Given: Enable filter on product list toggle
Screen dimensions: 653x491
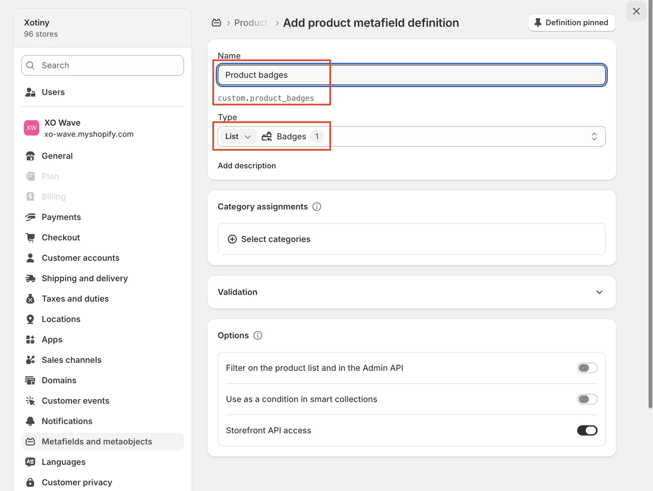Looking at the screenshot, I should [587, 368].
